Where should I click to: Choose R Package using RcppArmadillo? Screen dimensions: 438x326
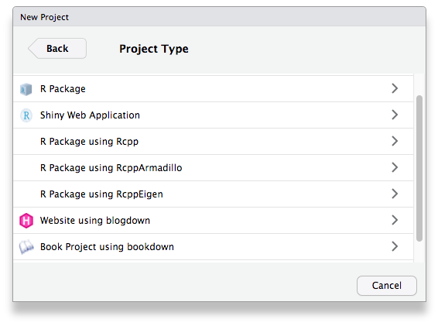tap(213, 168)
